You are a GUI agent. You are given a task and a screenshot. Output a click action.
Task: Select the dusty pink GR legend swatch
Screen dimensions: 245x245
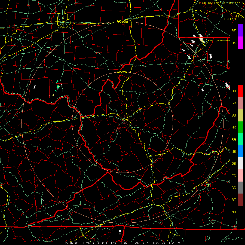point(240,103)
